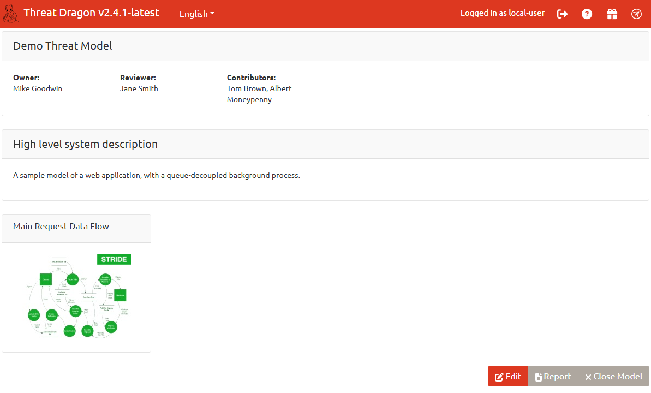Click the Edit button

508,377
